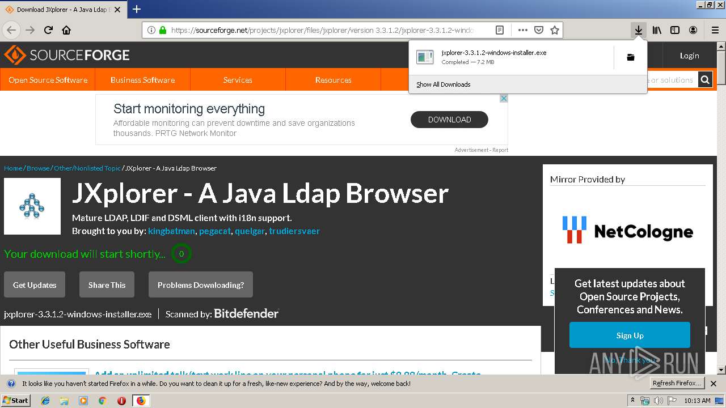The height and width of the screenshot is (408, 726).
Task: Toggle reader view icon in address bar
Action: coord(499,30)
